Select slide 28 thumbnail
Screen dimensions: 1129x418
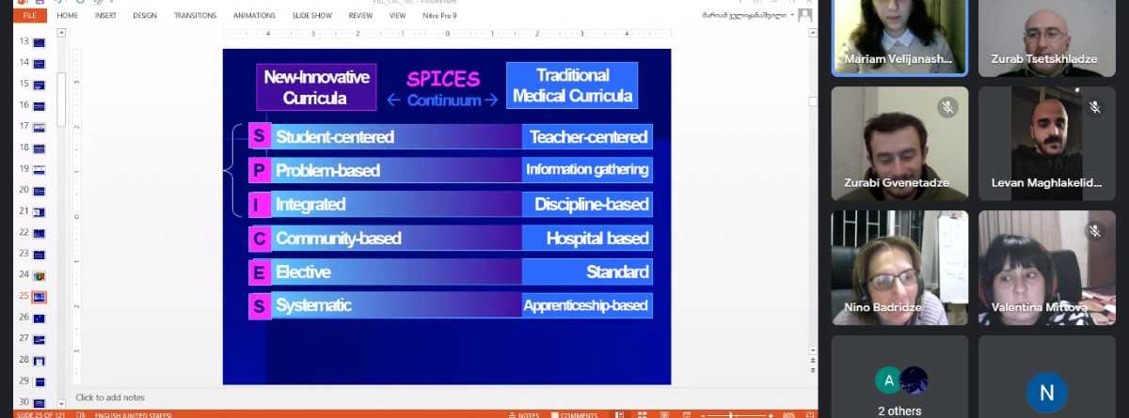tap(40, 361)
